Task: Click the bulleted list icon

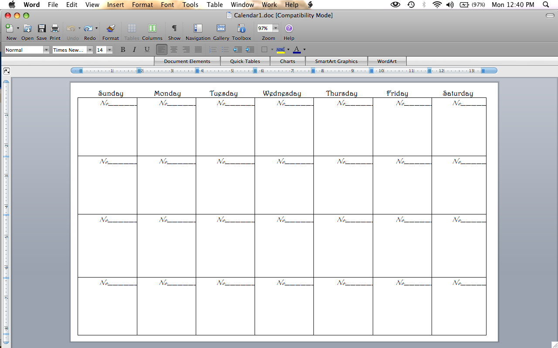Action: [225, 50]
